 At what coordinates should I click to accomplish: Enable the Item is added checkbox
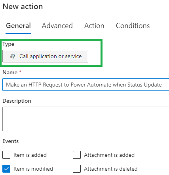coord(6,155)
